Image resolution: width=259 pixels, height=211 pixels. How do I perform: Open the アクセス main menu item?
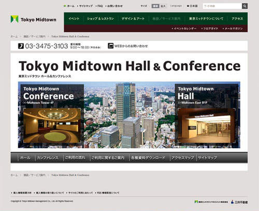(237, 19)
